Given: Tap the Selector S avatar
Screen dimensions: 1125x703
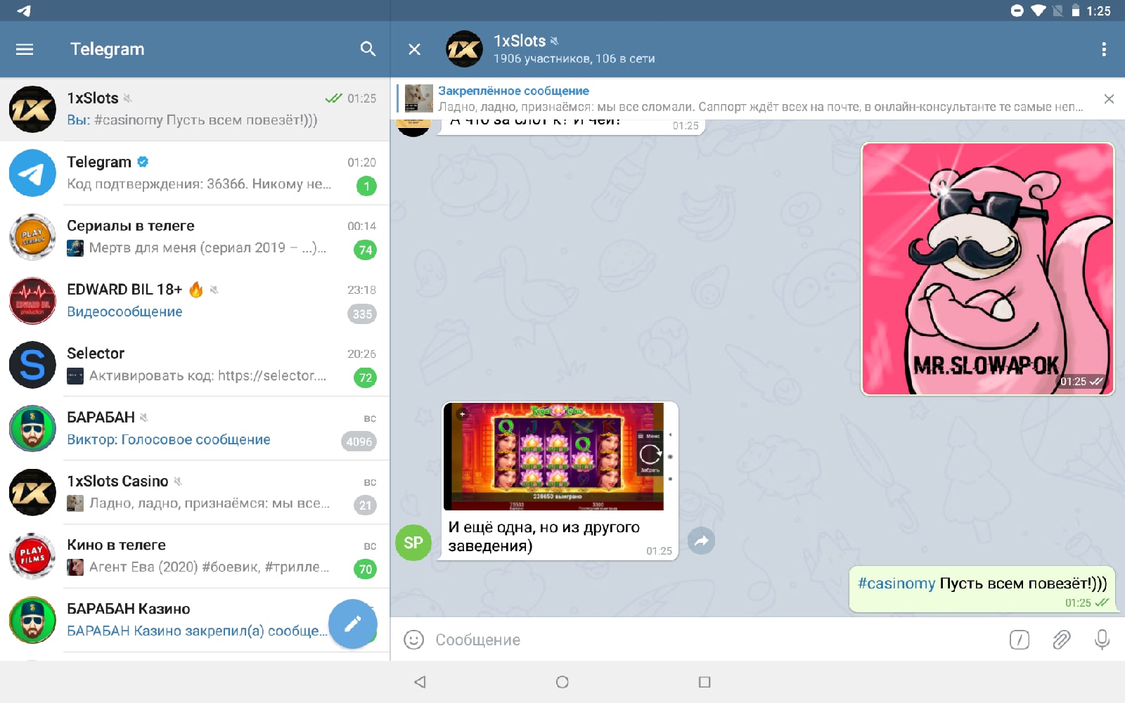Looking at the screenshot, I should tap(32, 365).
